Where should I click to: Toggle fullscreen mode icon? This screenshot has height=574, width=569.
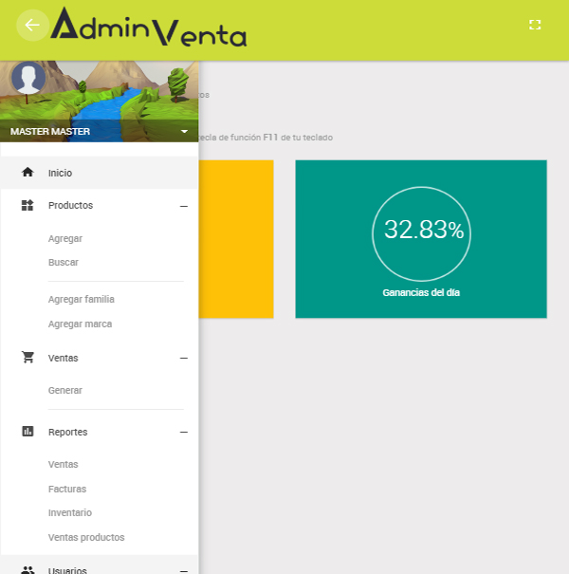coord(535,25)
